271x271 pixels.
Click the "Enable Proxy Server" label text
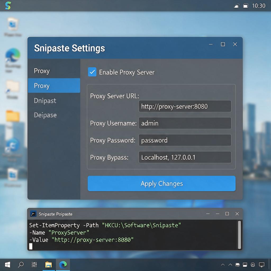coord(127,72)
